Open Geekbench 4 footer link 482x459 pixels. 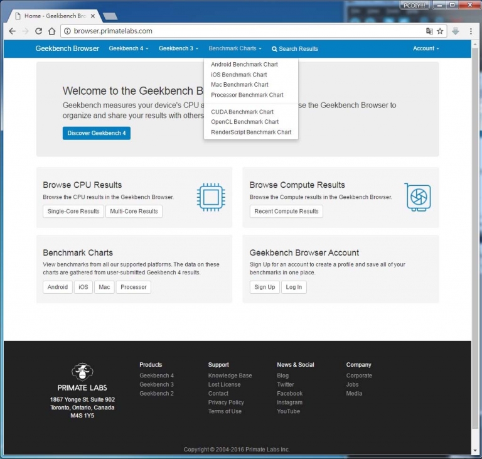pyautogui.click(x=156, y=375)
